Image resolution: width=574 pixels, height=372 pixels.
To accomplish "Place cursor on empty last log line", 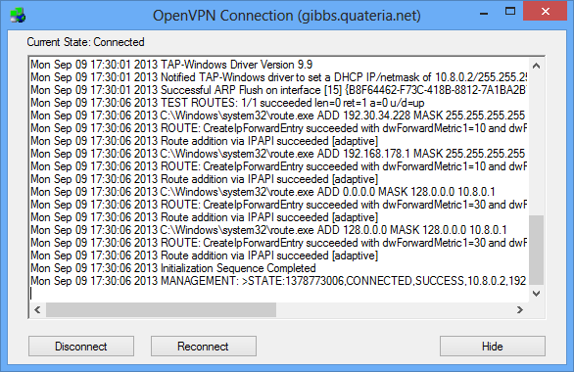I will [x=280, y=294].
